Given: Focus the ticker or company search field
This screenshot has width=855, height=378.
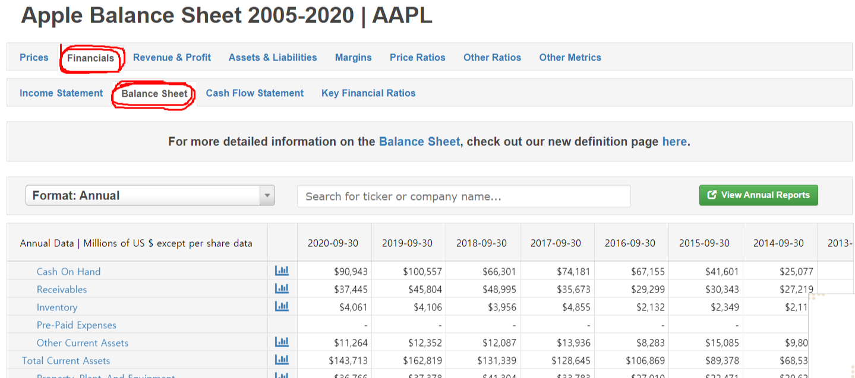Looking at the screenshot, I should click(x=463, y=196).
